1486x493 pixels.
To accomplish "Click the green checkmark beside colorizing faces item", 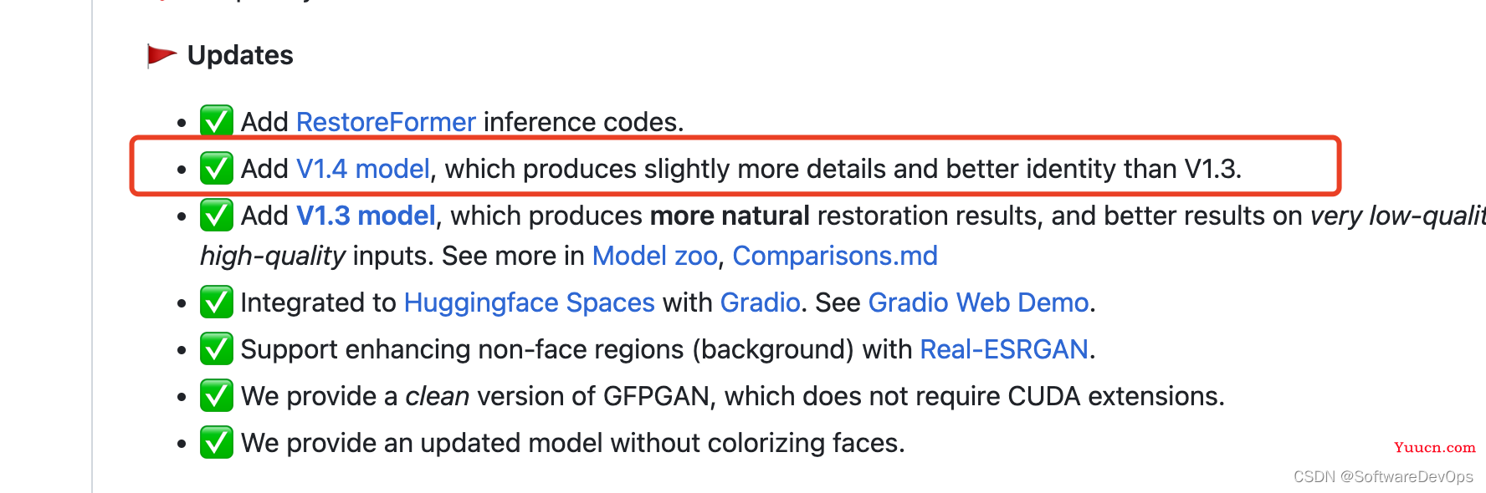I will 217,442.
